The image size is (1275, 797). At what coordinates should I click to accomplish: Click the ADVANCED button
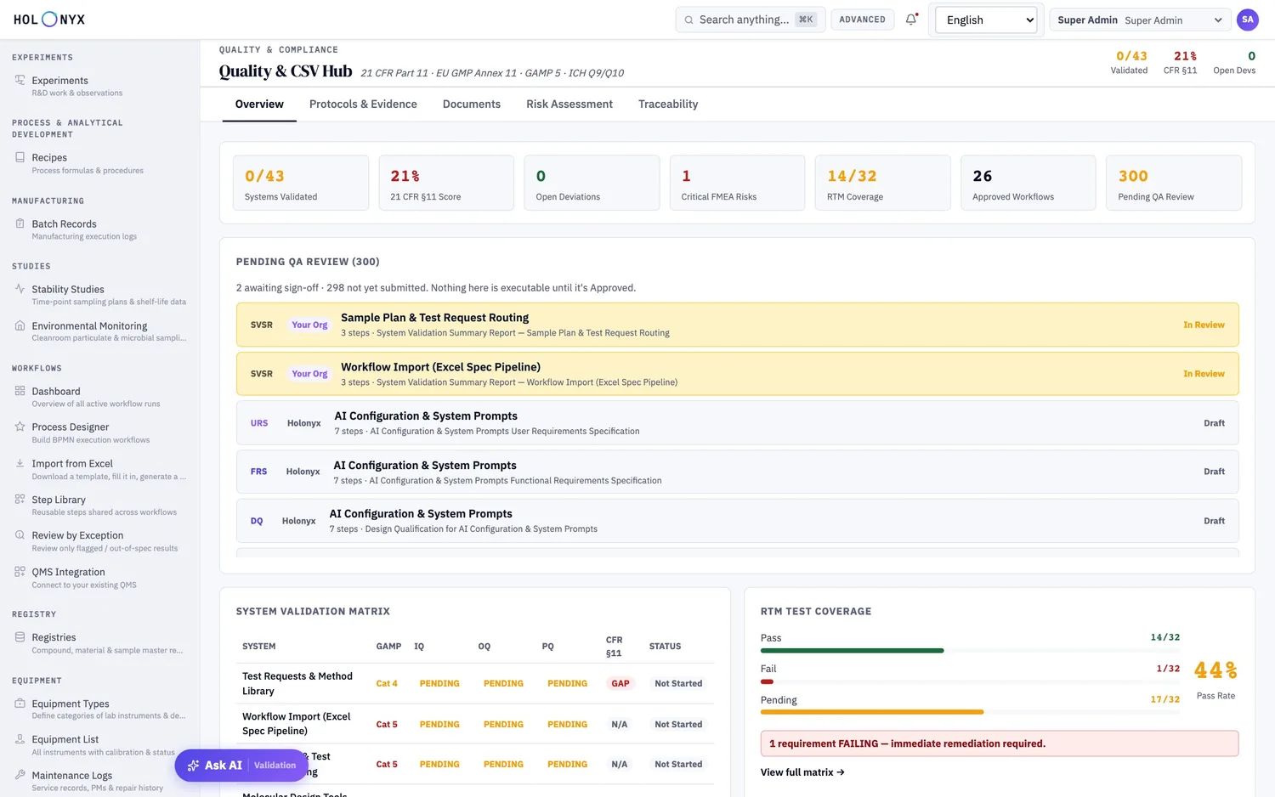point(862,20)
